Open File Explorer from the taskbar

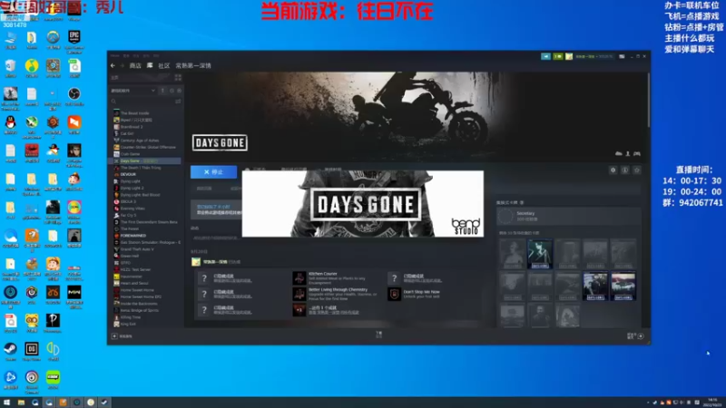click(x=21, y=403)
